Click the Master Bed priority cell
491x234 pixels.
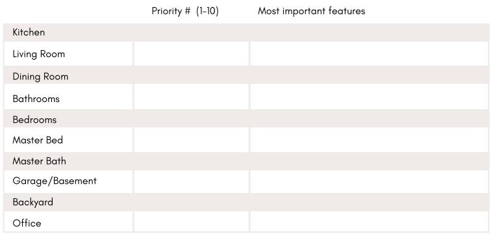pos(192,140)
